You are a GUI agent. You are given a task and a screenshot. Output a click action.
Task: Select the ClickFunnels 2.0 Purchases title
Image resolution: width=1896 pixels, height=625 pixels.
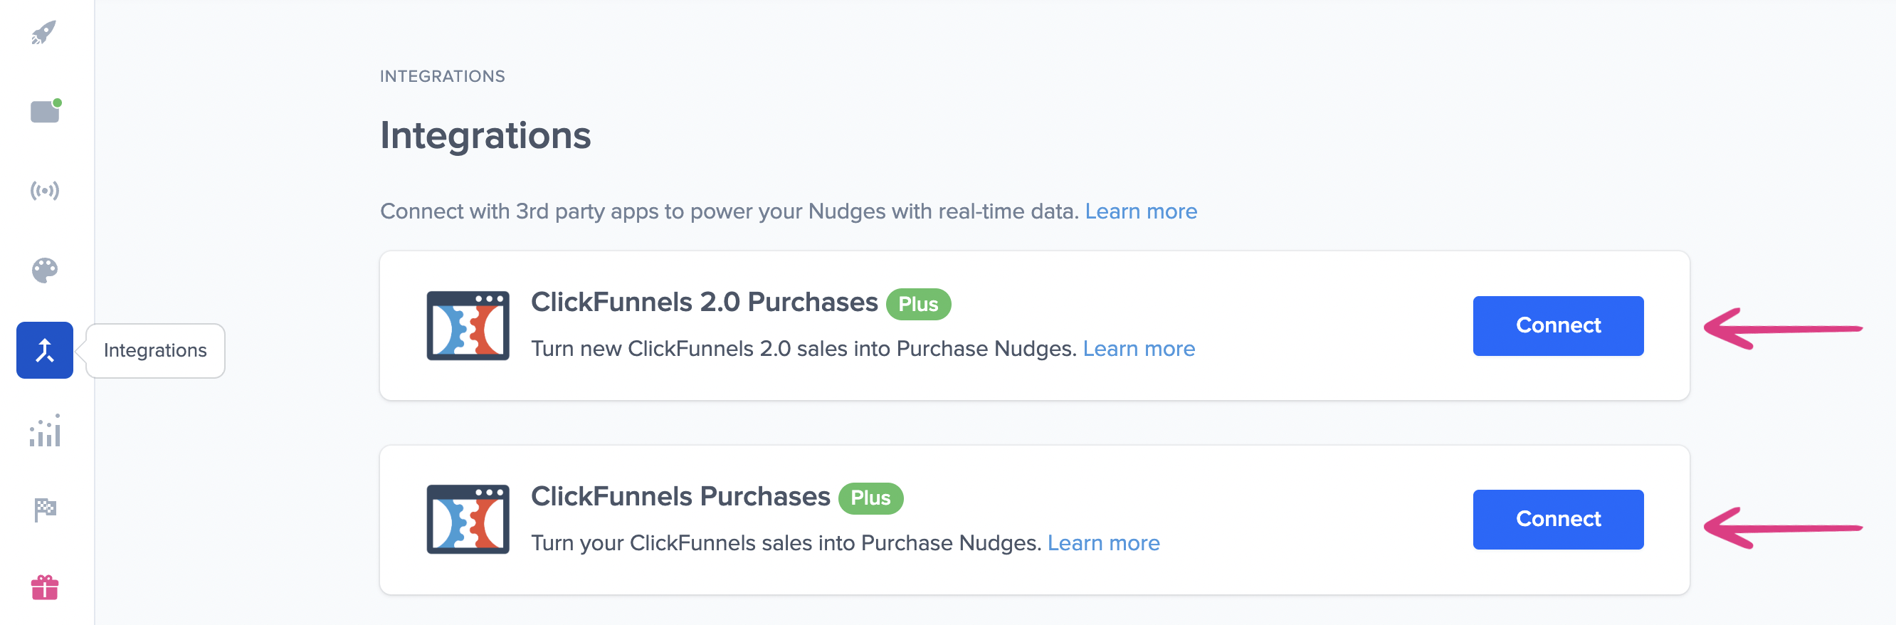tap(704, 303)
